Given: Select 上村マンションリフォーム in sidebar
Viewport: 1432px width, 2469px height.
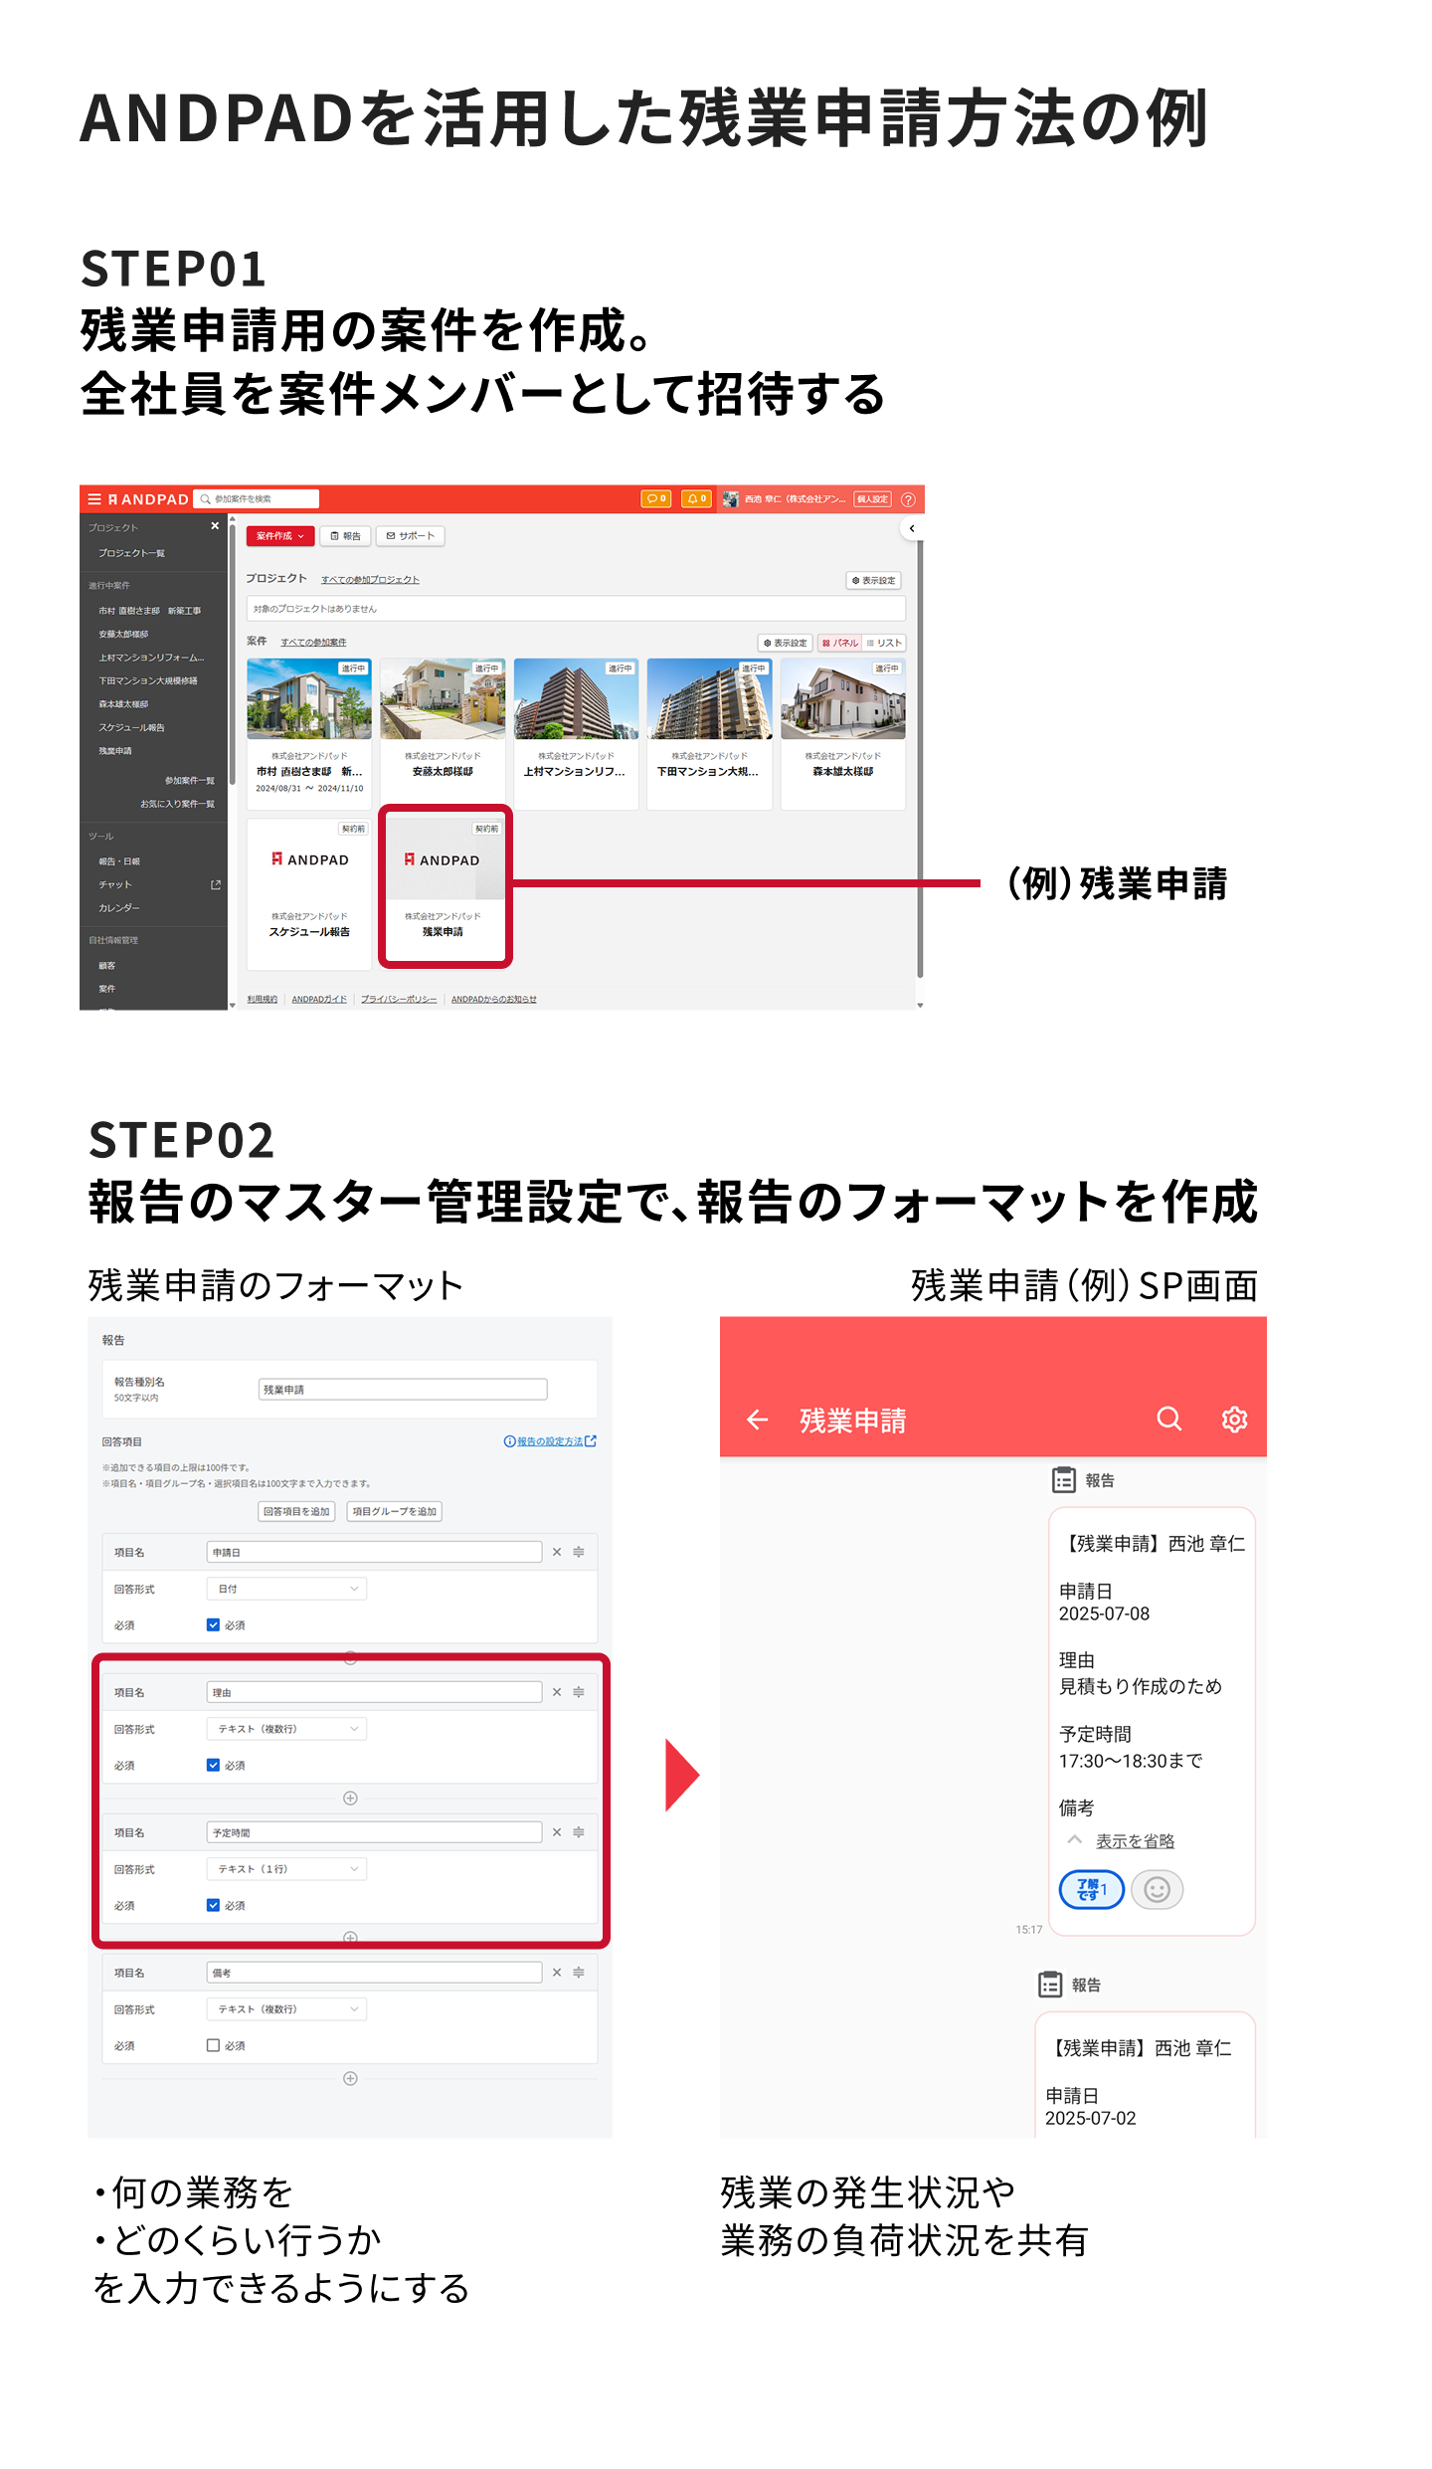Looking at the screenshot, I should tap(151, 658).
